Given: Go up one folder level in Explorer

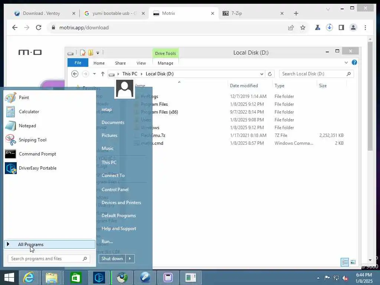Looking at the screenshot, I should 103,74.
